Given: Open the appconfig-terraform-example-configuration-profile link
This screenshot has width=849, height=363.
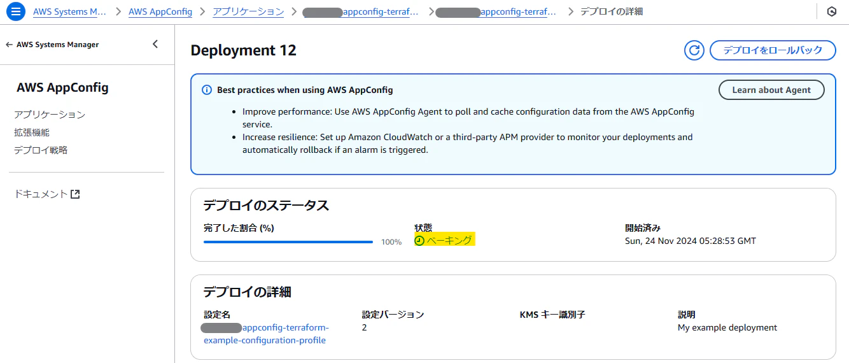Looking at the screenshot, I should coord(265,334).
